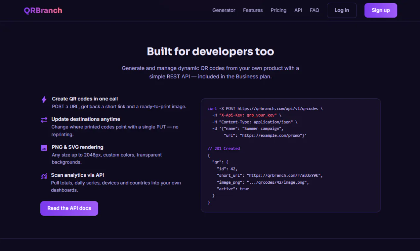Click the Read the API docs button
This screenshot has height=251, width=420.
pos(69,208)
